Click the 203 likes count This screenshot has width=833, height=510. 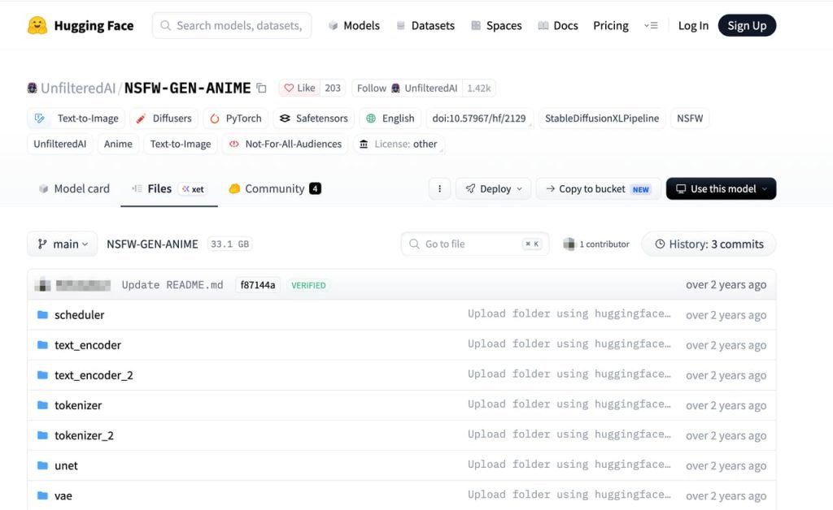coord(333,88)
